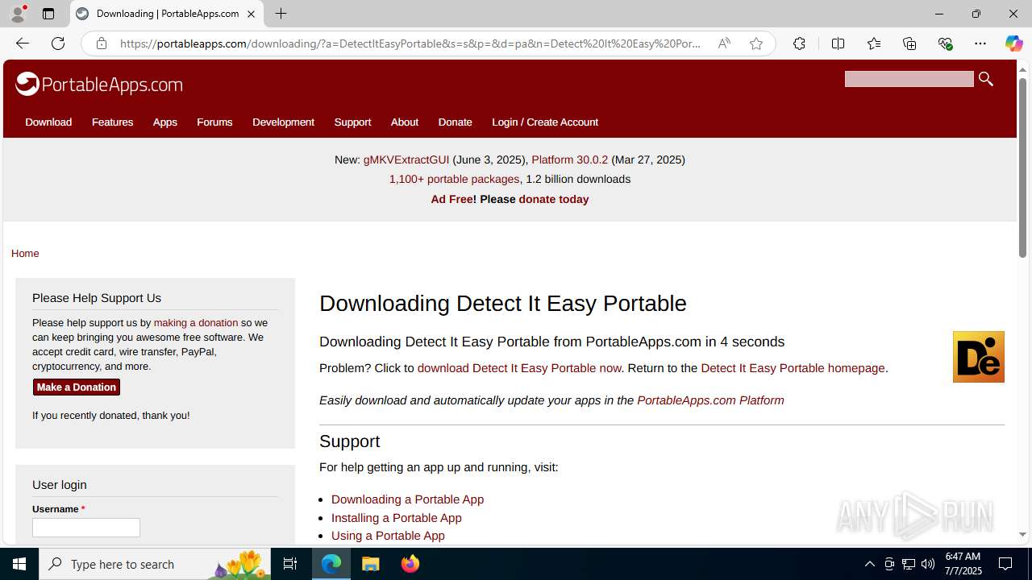
Task: Click the browser Back arrow
Action: point(22,43)
